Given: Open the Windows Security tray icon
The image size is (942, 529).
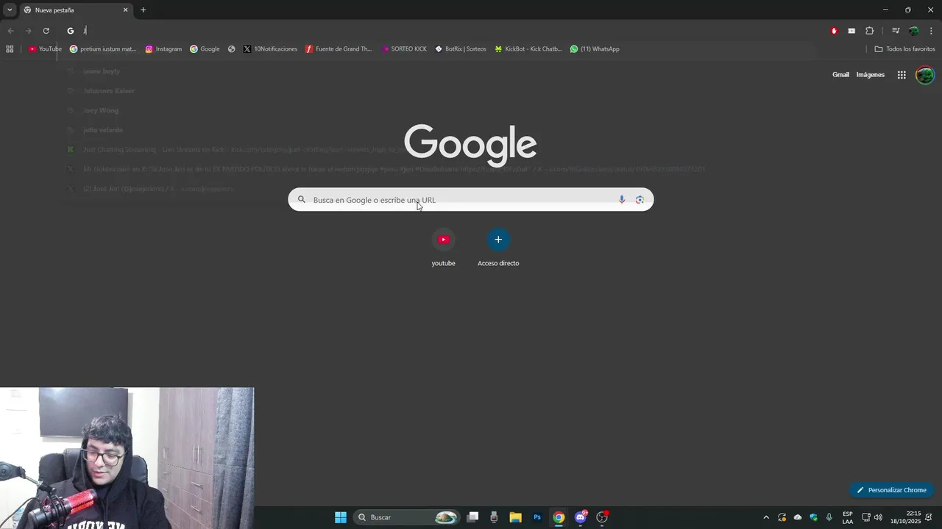Looking at the screenshot, I should tap(814, 517).
